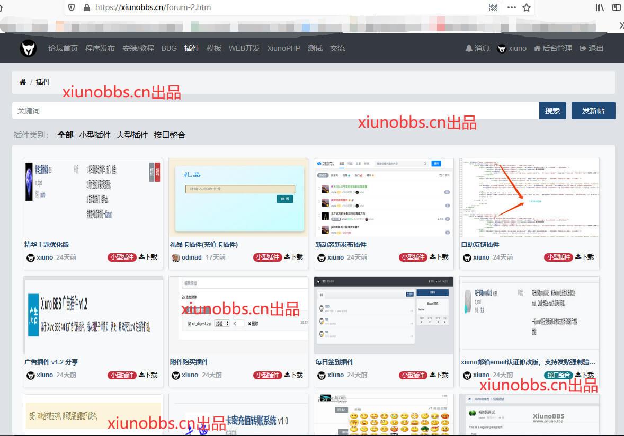Download the 精华主题优化版 plugin
The image size is (624, 436).
click(x=148, y=257)
